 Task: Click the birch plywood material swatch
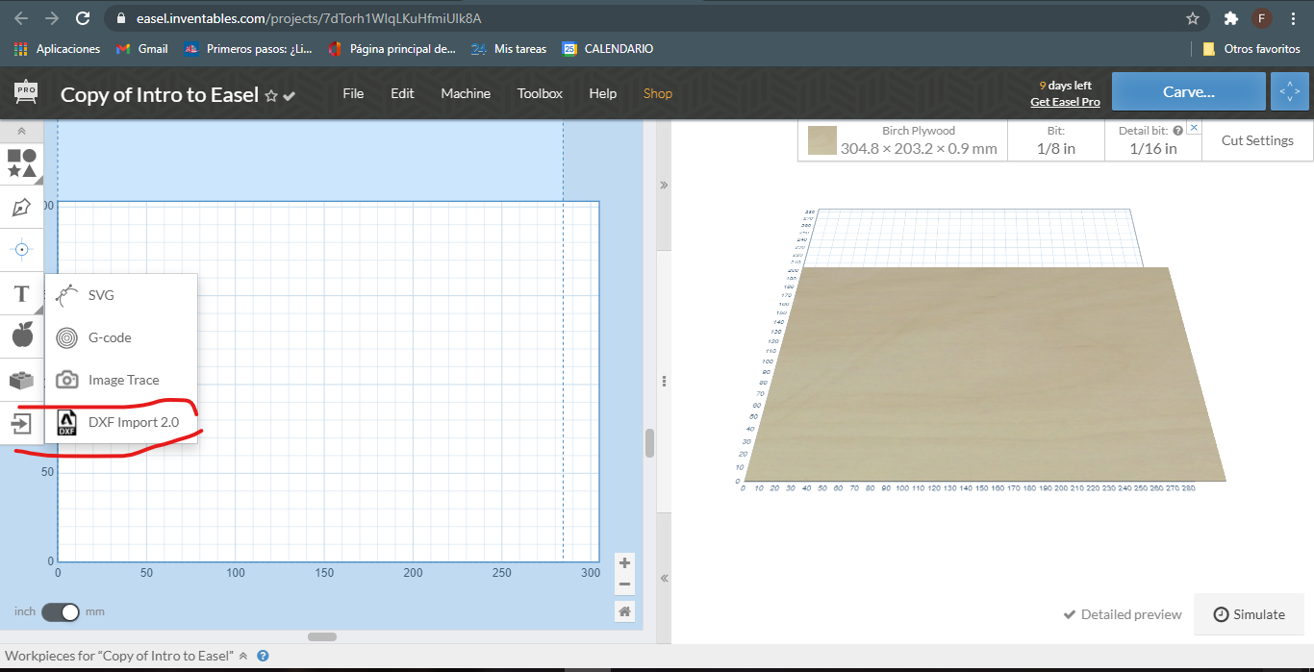(x=822, y=140)
